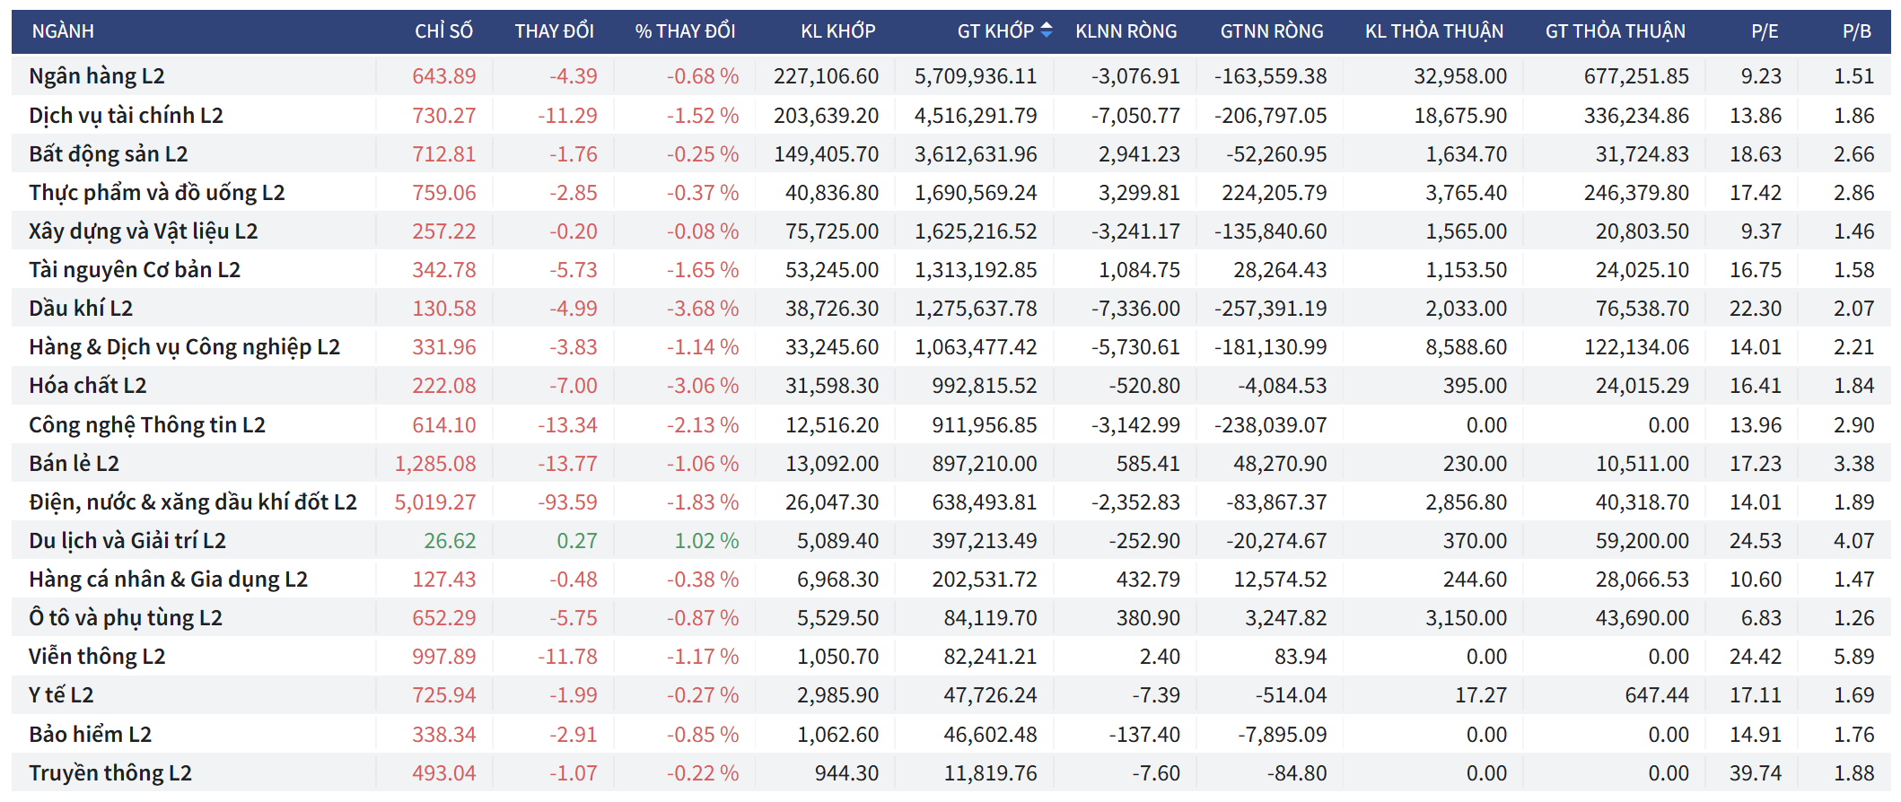The image size is (1901, 802).
Task: Click the KL THỎA THUẬN column header
Action: point(1433,31)
